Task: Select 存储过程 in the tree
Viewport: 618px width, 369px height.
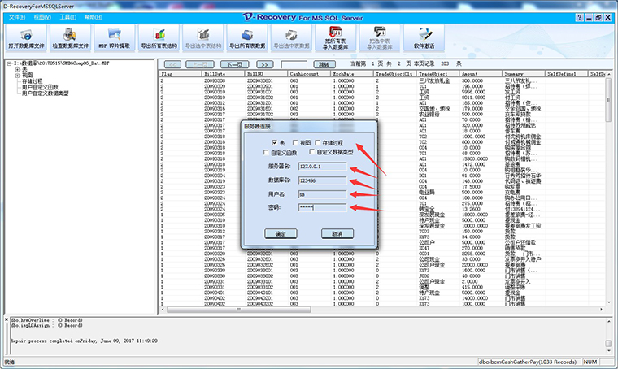Action: click(33, 81)
